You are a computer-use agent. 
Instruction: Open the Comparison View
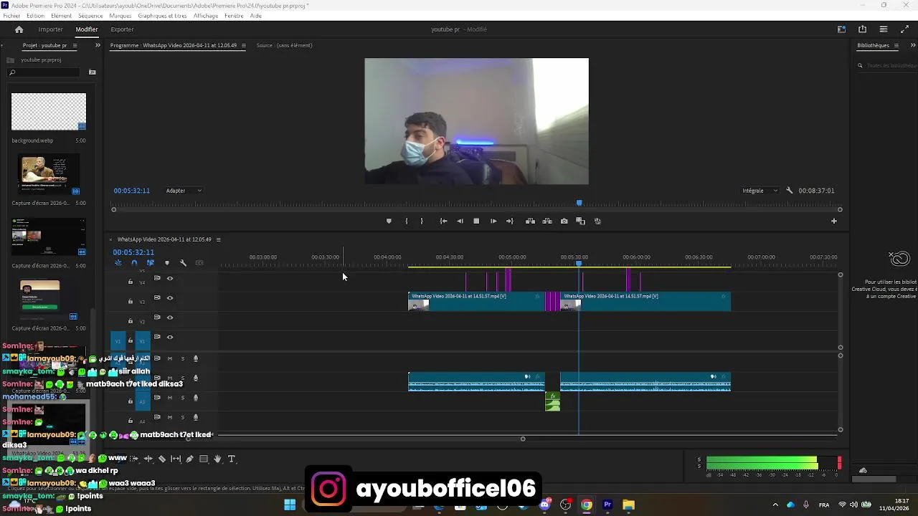click(580, 221)
